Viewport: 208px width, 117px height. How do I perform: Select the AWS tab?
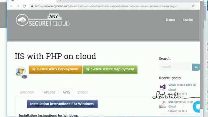coord(66,92)
